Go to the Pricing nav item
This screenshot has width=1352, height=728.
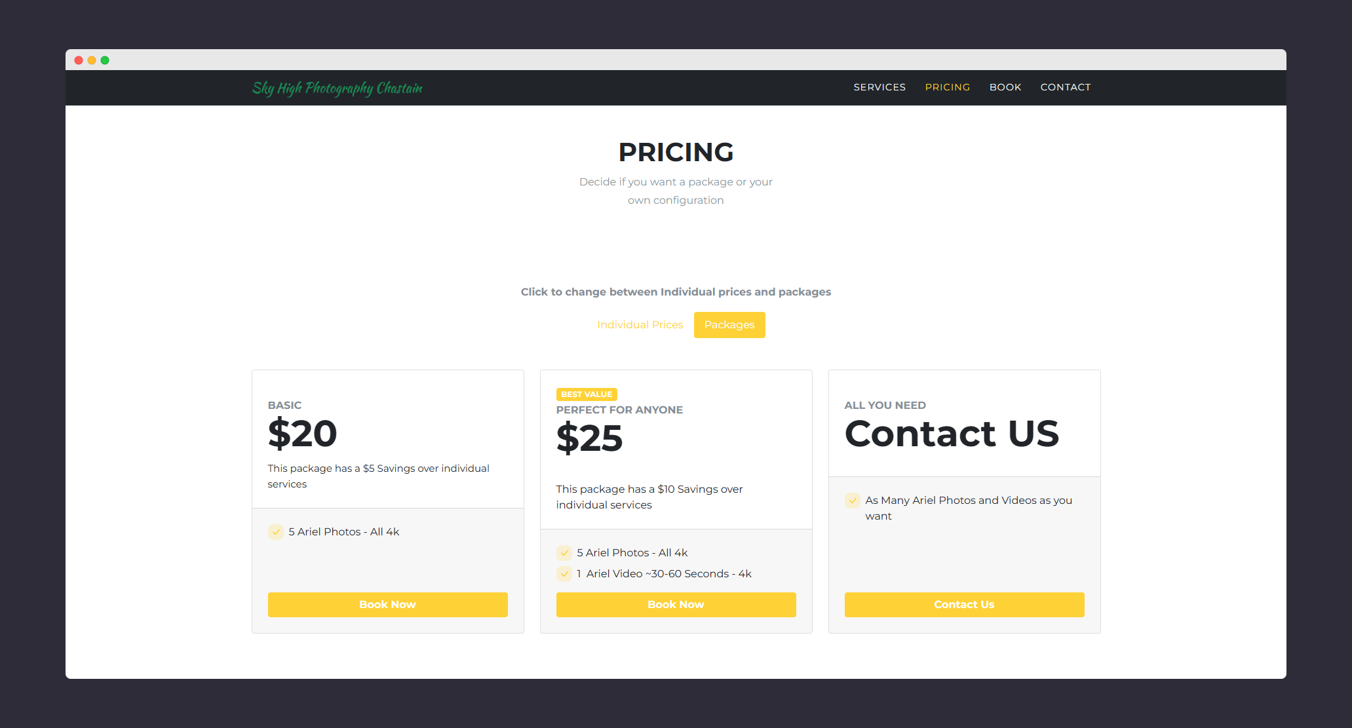(947, 87)
